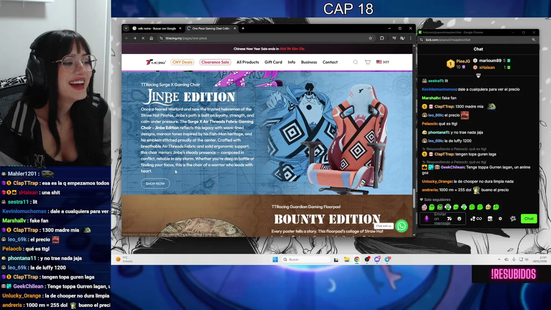Click the Chrome profile avatar icon
Screen dimensions: 551x310
[402, 38]
